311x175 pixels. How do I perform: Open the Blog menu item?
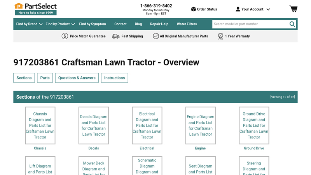[138, 24]
